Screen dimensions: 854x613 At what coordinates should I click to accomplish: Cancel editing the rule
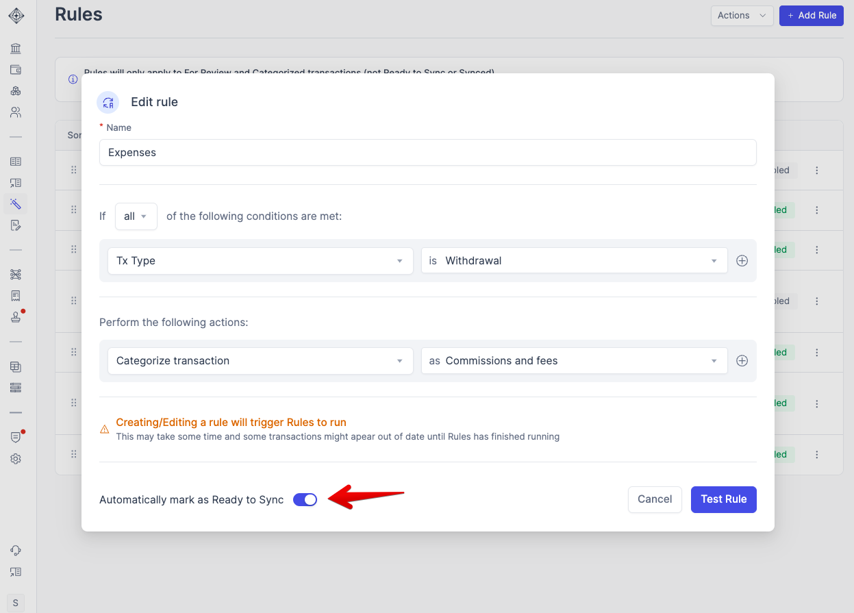click(654, 499)
